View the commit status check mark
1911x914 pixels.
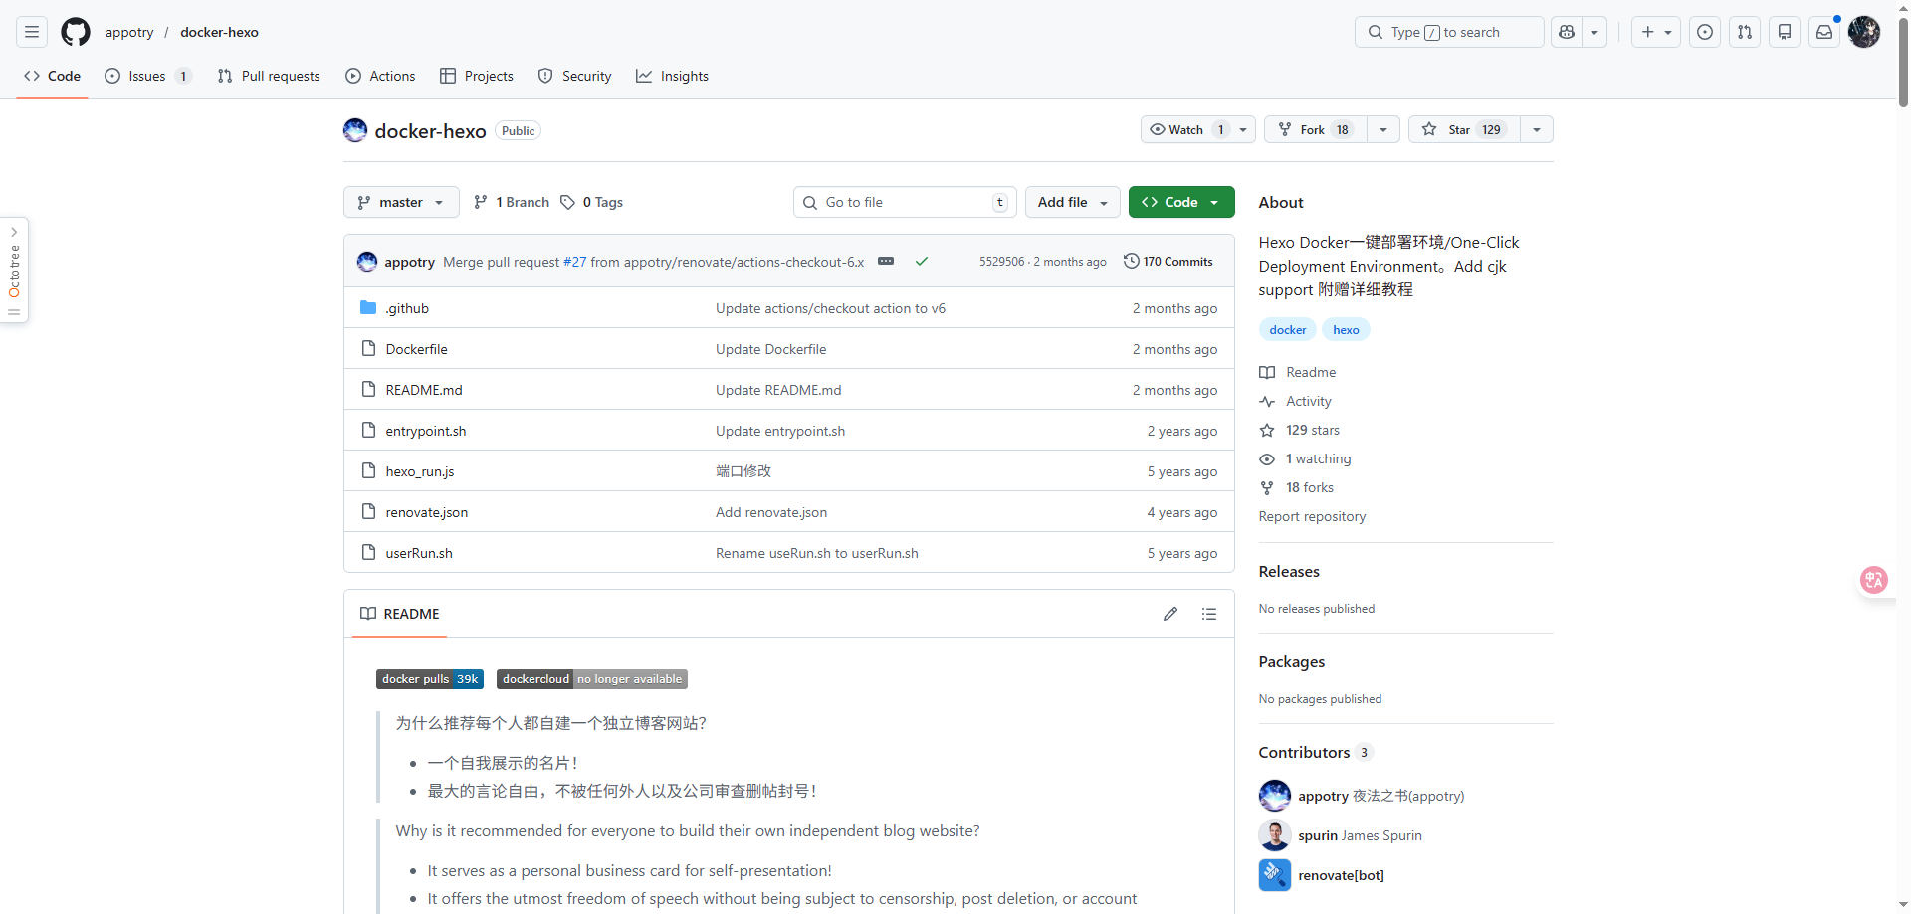pyautogui.click(x=922, y=262)
